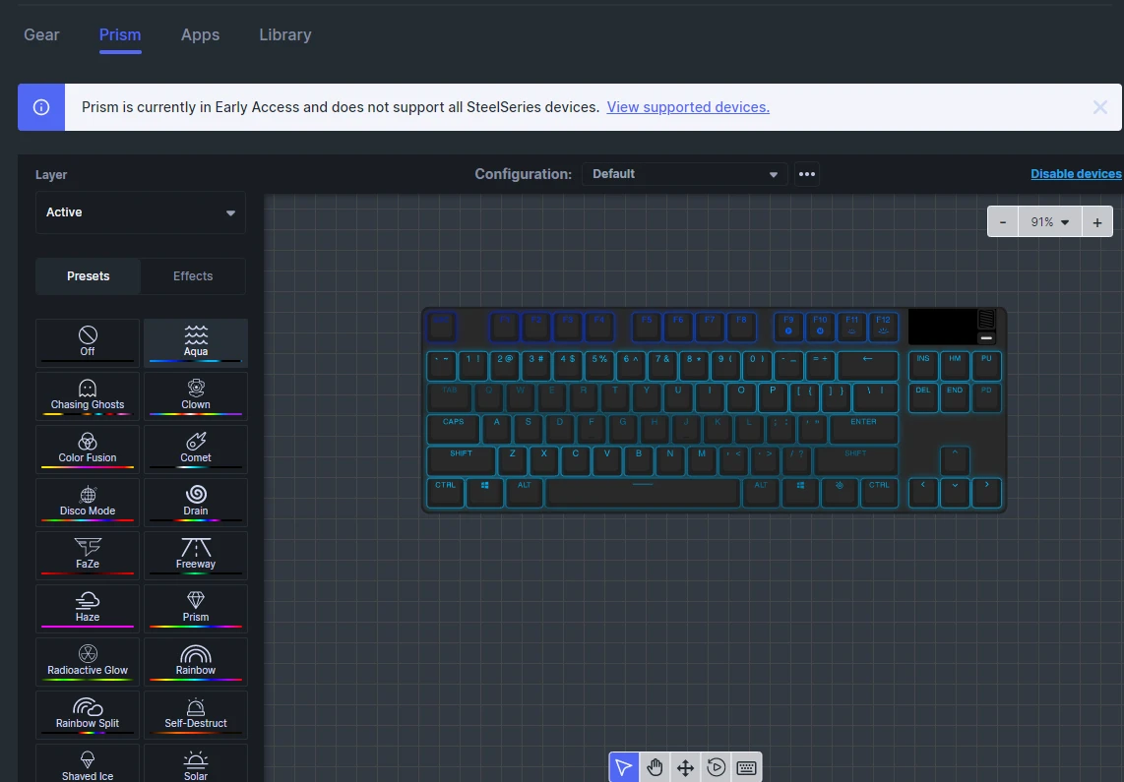Switch to the hand pan tool
1124x782 pixels.
pos(655,767)
